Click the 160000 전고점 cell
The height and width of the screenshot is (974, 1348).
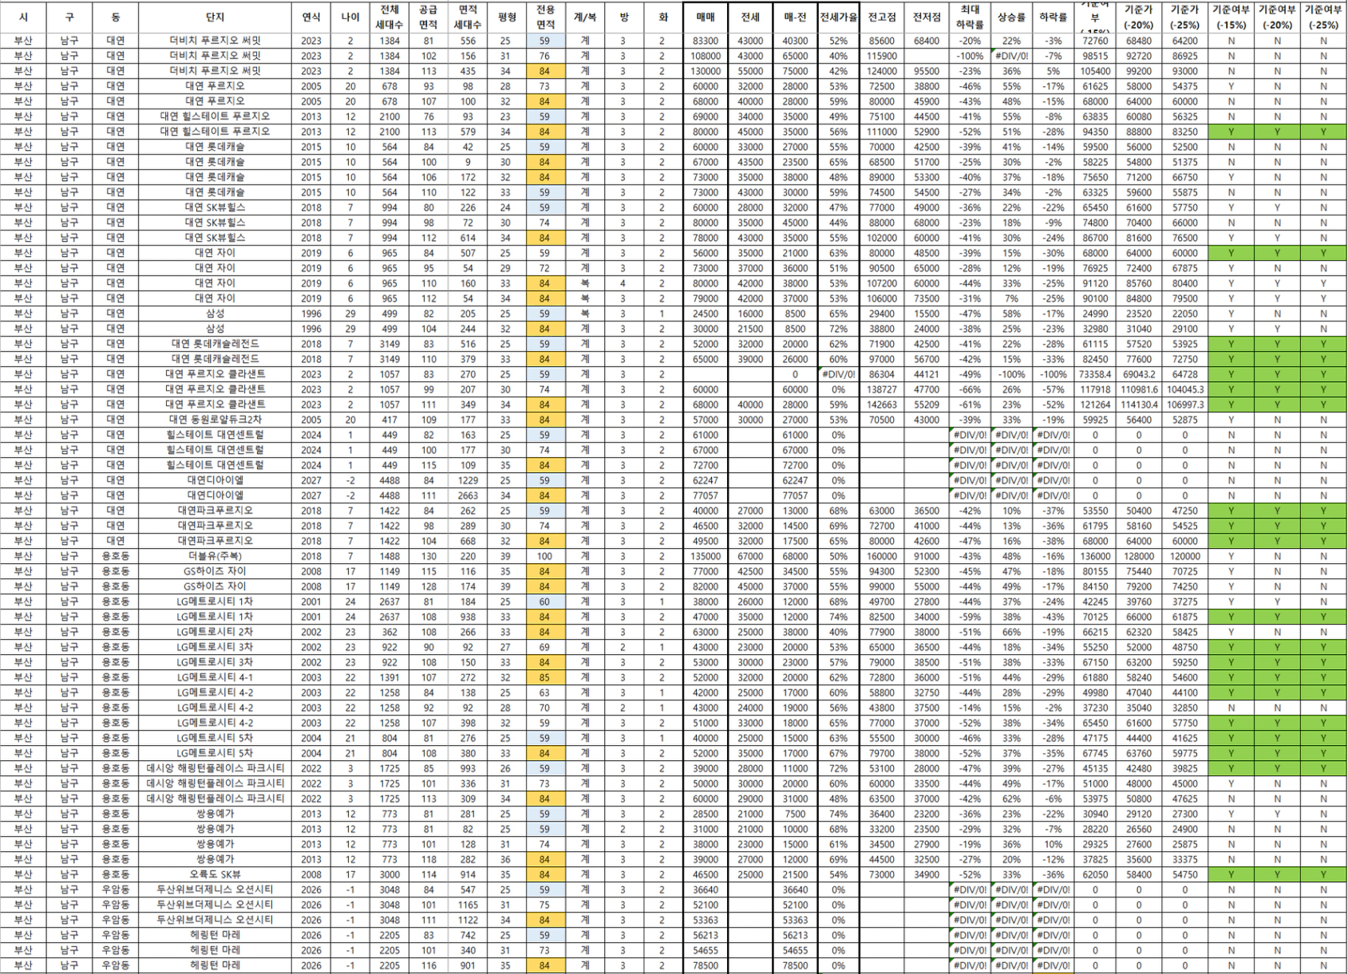point(882,556)
